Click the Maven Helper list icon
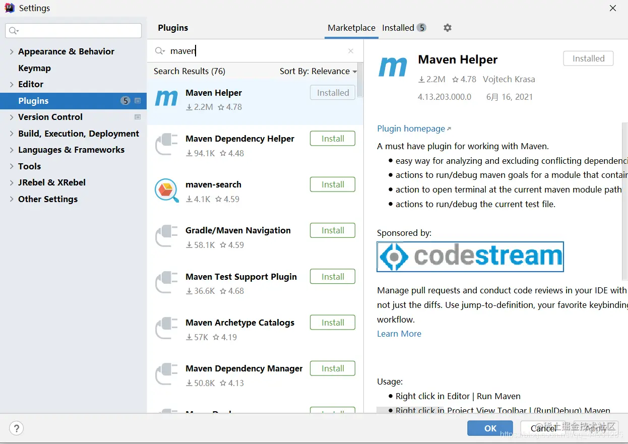Viewport: 628px width, 444px height. [166, 98]
